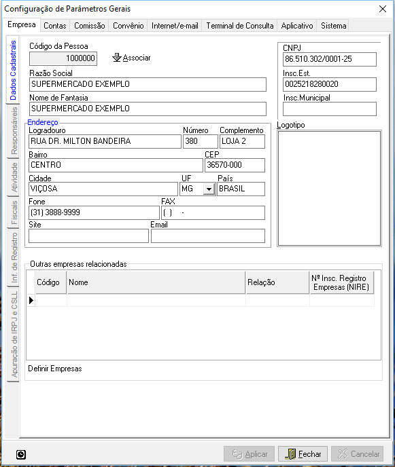Click the Código column header
The width and height of the screenshot is (395, 467).
point(51,282)
